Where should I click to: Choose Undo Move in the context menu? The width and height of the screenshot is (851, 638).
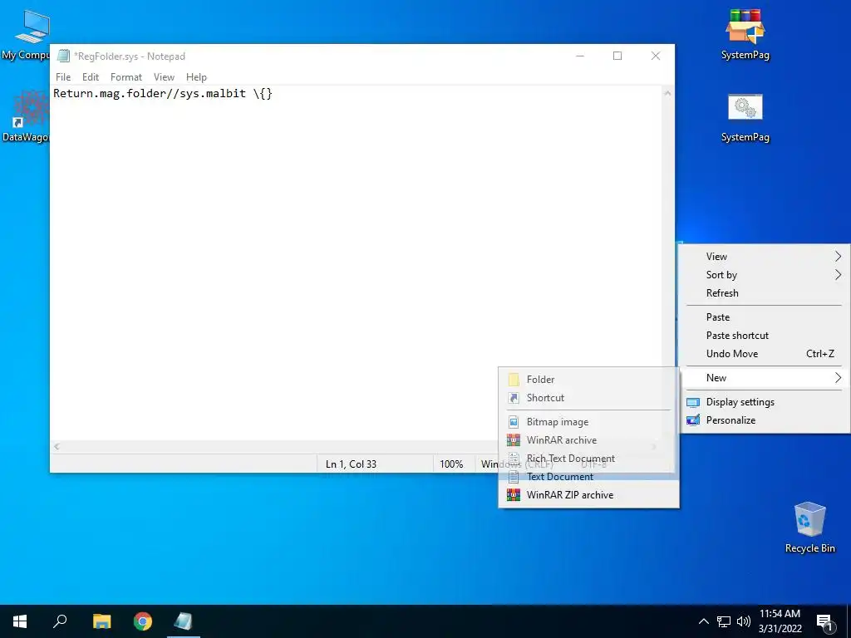(765, 354)
